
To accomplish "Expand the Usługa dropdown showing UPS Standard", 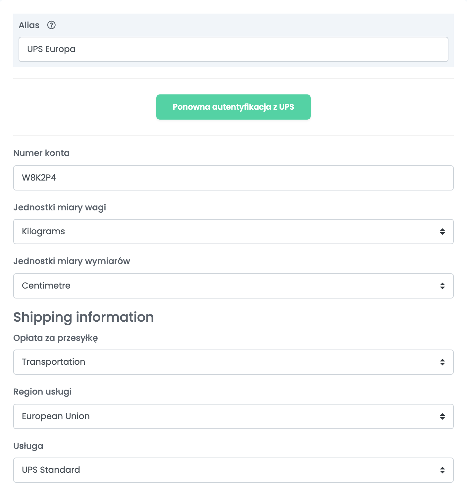I will coord(233,470).
